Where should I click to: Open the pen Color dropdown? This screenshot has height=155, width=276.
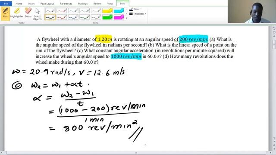[135, 9]
